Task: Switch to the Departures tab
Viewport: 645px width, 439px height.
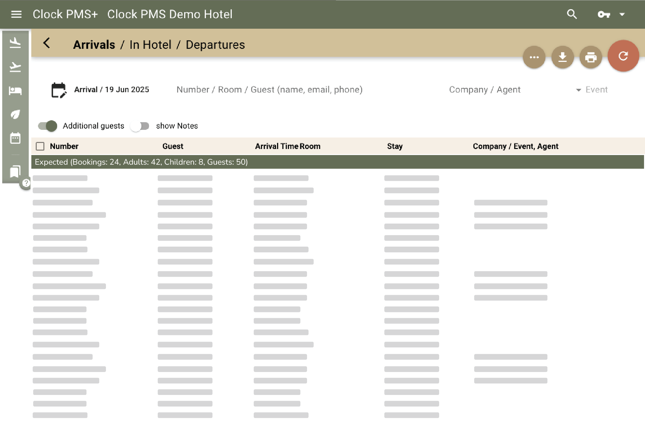Action: point(215,45)
